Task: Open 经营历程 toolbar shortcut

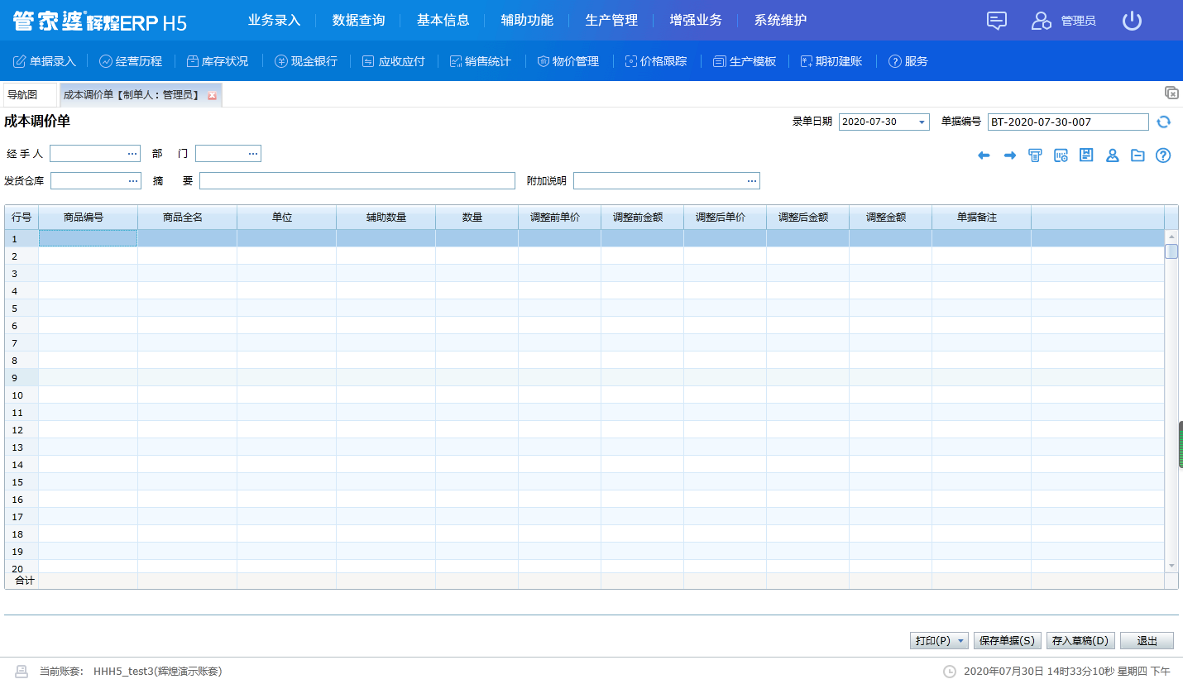Action: (131, 61)
